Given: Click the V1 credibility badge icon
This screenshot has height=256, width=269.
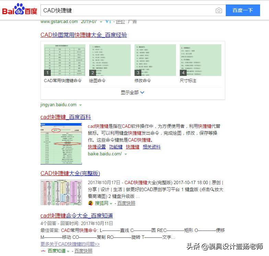Looking at the screenshot, I should coord(108,22).
